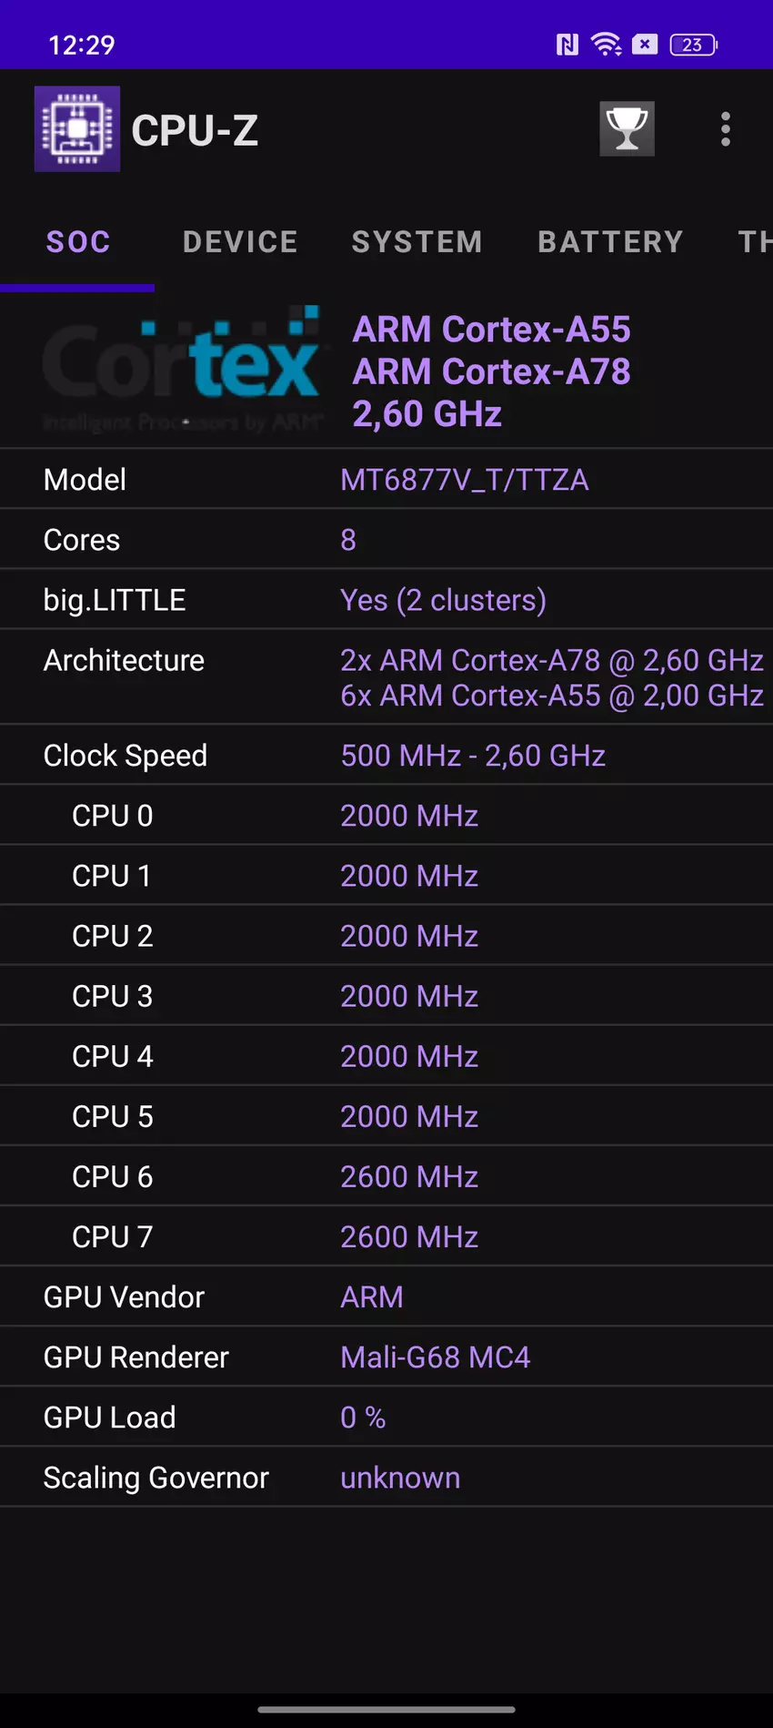Viewport: 773px width, 1728px height.
Task: Go to the BATTERY tab
Action: coord(610,242)
